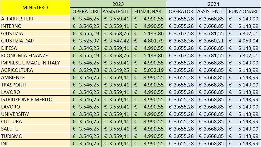
Task: Select DIFESA's 2023 FUNZIONARI amount
Action: tap(149, 48)
